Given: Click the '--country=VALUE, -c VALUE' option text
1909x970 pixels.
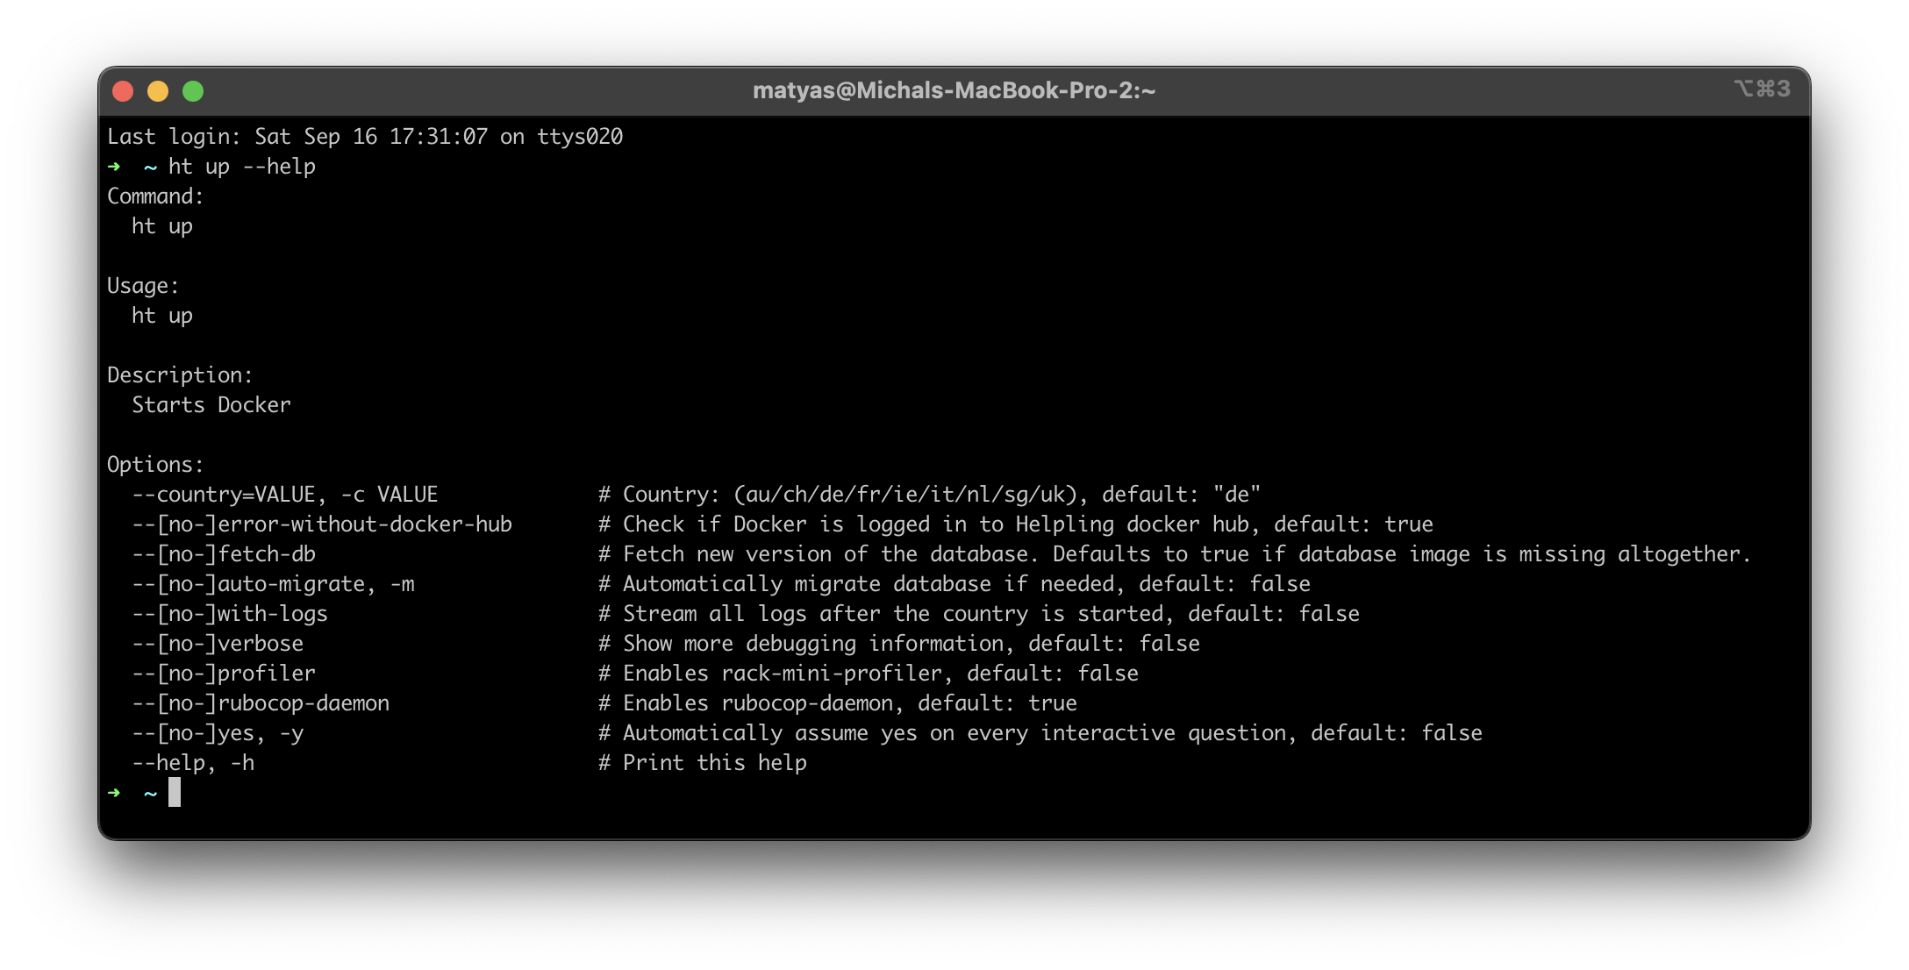Looking at the screenshot, I should pos(284,495).
